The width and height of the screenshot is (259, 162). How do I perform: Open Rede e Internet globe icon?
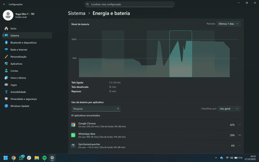pyautogui.click(x=7, y=50)
